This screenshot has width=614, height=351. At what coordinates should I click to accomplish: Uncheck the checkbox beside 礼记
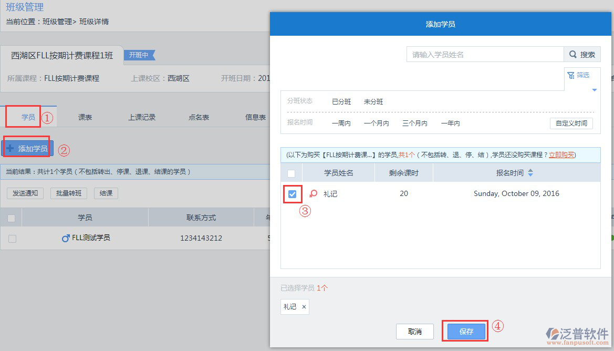[292, 194]
